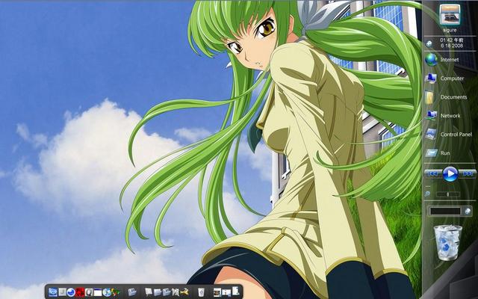Viewport: 478px width, 299px height.
Task: Open the lone blue folder between dock separators
Action: pyautogui.click(x=132, y=292)
